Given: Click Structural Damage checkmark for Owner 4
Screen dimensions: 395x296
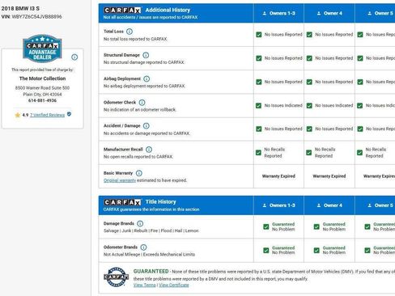Looking at the screenshot, I should [309, 58].
